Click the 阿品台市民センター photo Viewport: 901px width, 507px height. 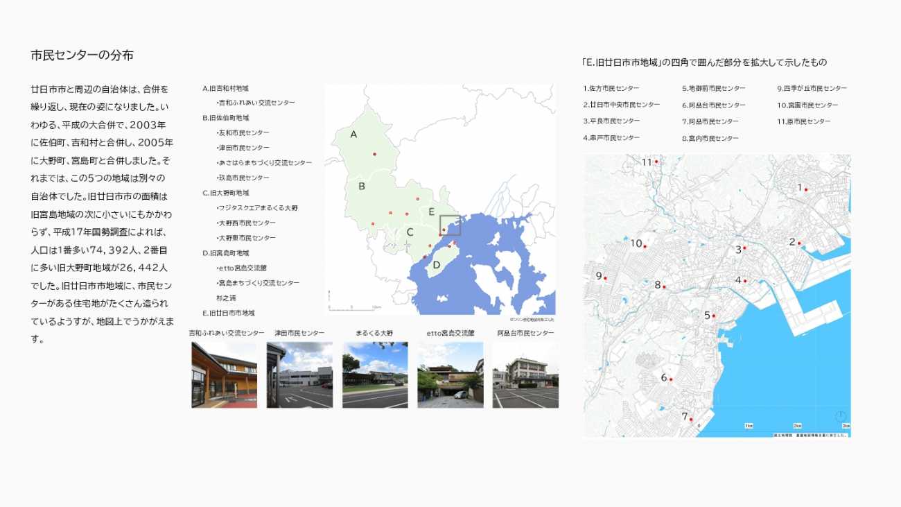(525, 375)
